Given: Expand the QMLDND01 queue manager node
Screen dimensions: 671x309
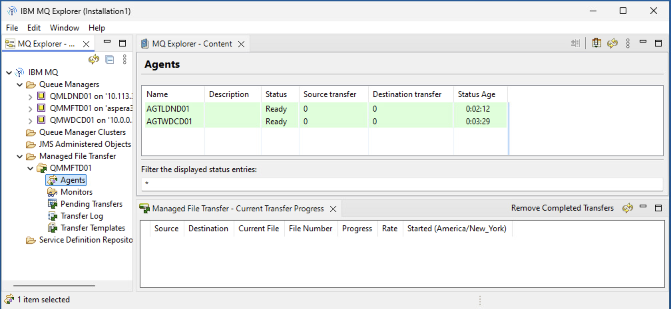Looking at the screenshot, I should [30, 97].
